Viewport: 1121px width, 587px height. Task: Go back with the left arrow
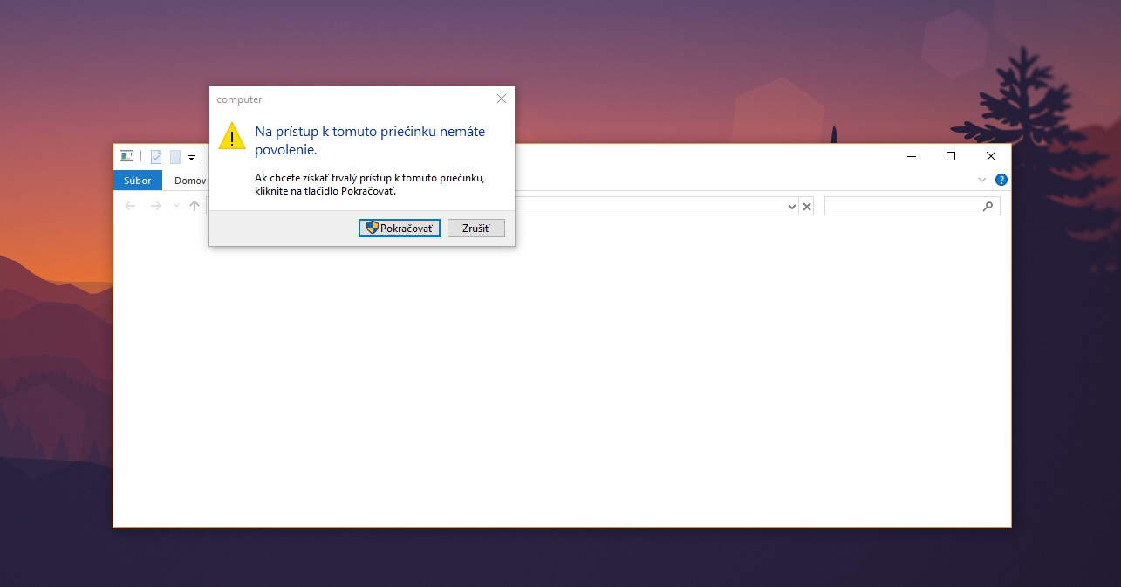click(130, 206)
